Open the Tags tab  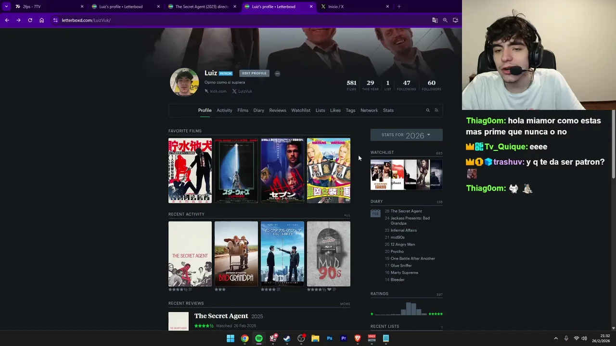coord(350,111)
